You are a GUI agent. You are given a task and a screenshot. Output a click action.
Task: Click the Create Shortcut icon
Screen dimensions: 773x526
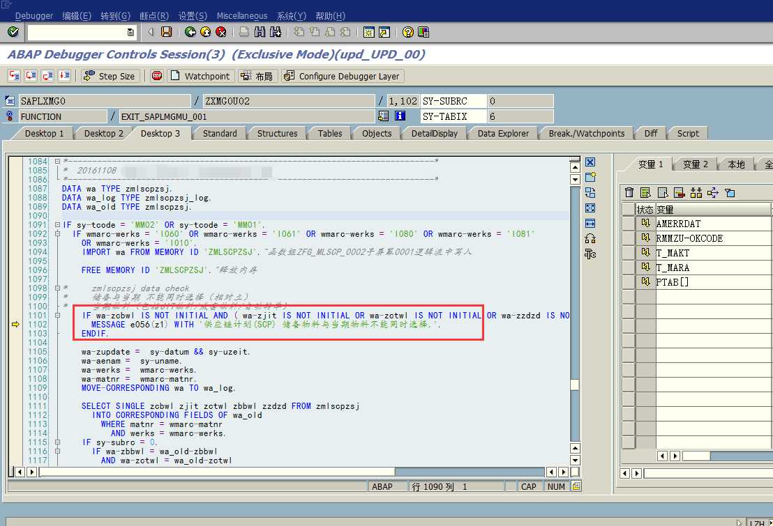coord(384,32)
